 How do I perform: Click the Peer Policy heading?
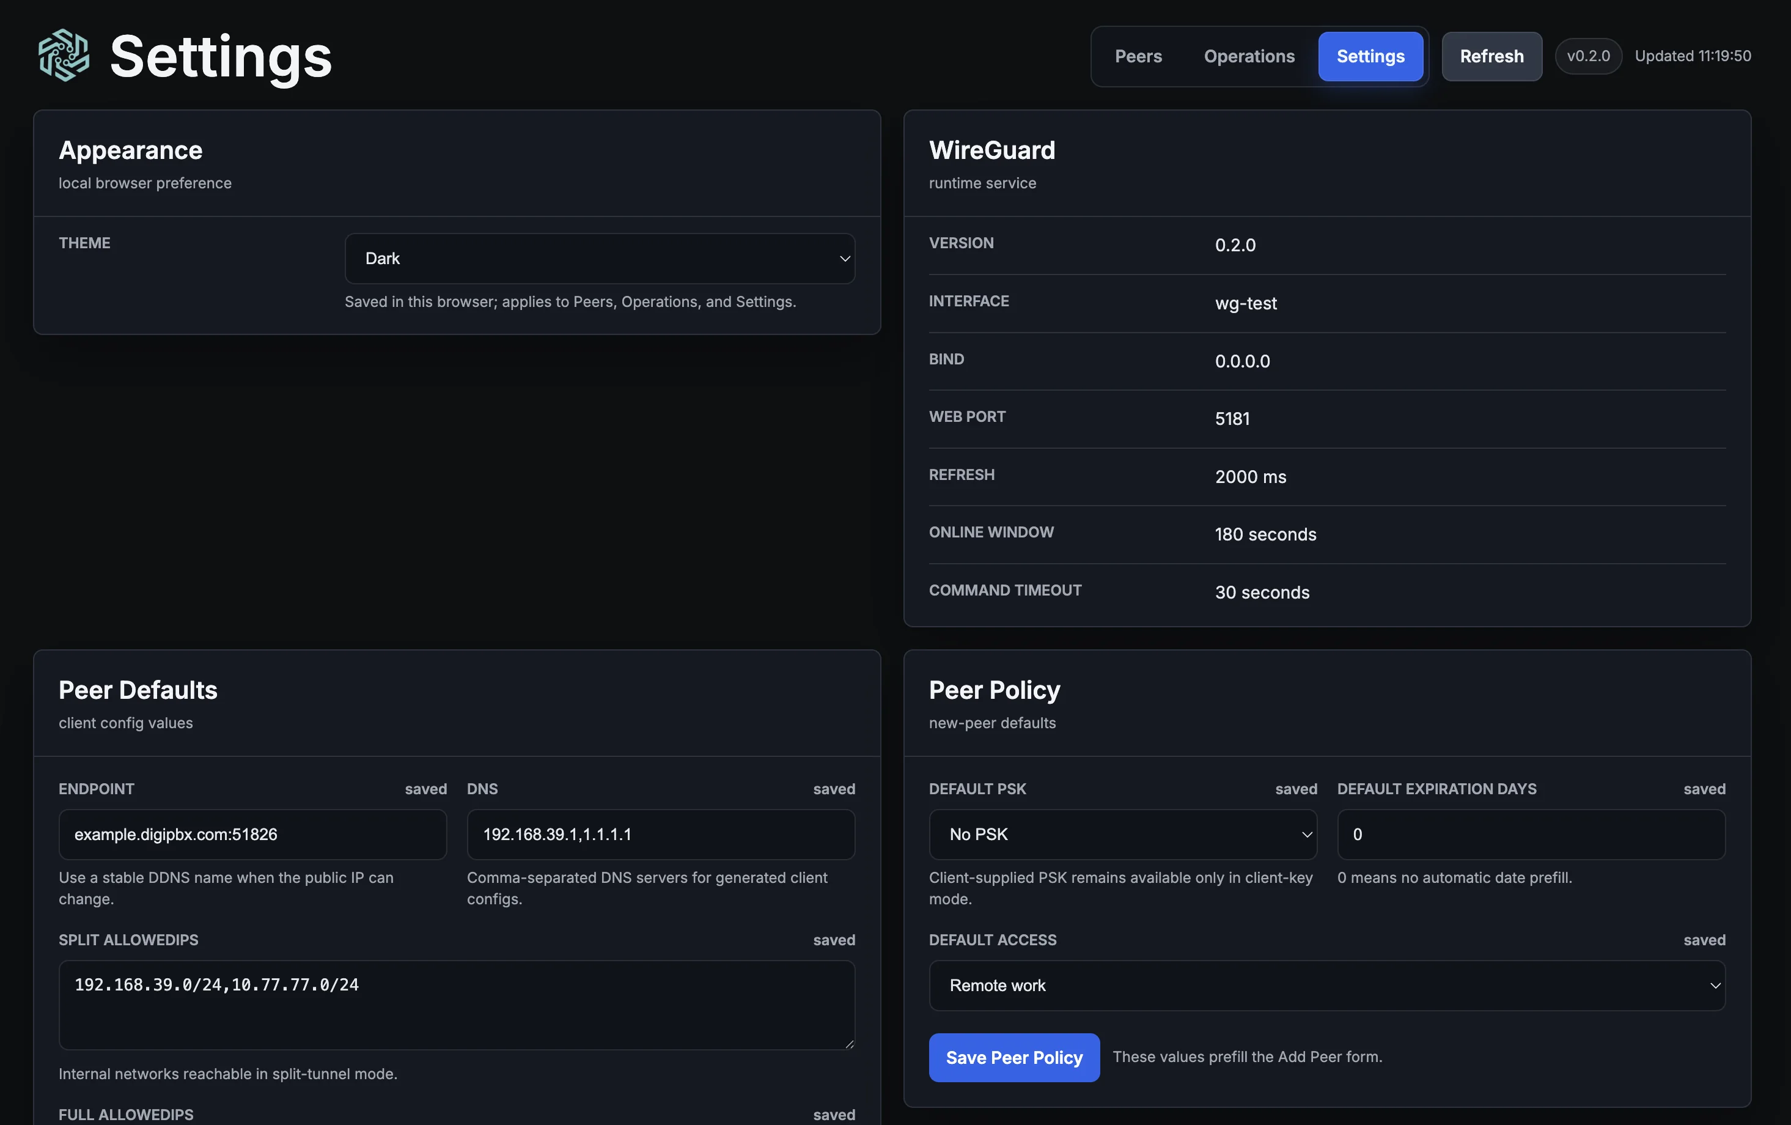[x=995, y=690]
